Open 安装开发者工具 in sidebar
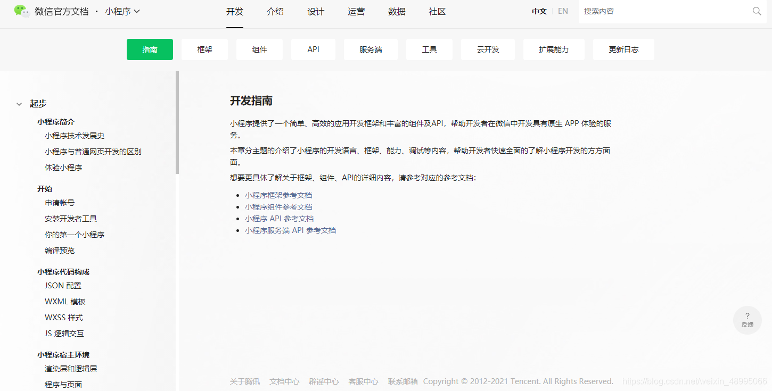 pyautogui.click(x=71, y=219)
